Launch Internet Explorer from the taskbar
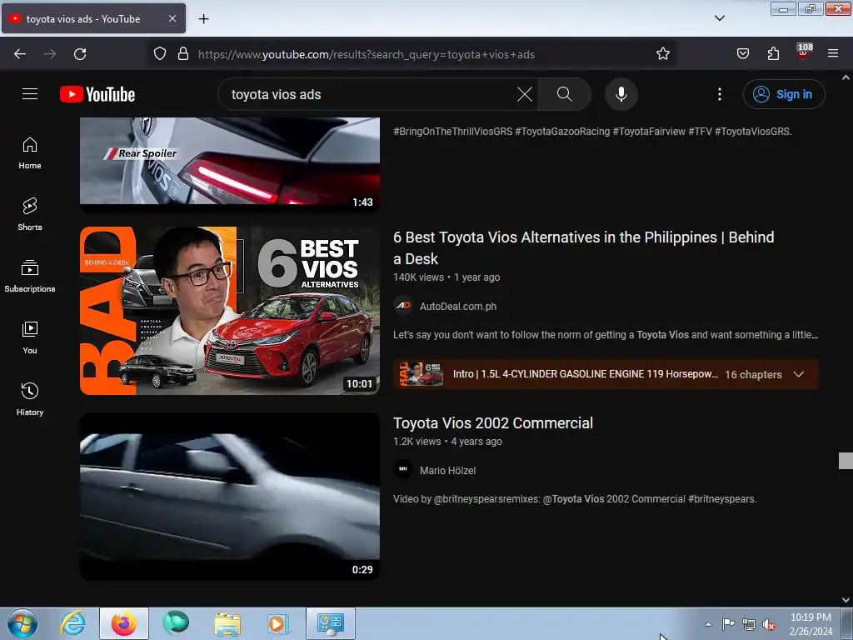Image resolution: width=853 pixels, height=640 pixels. (x=73, y=623)
